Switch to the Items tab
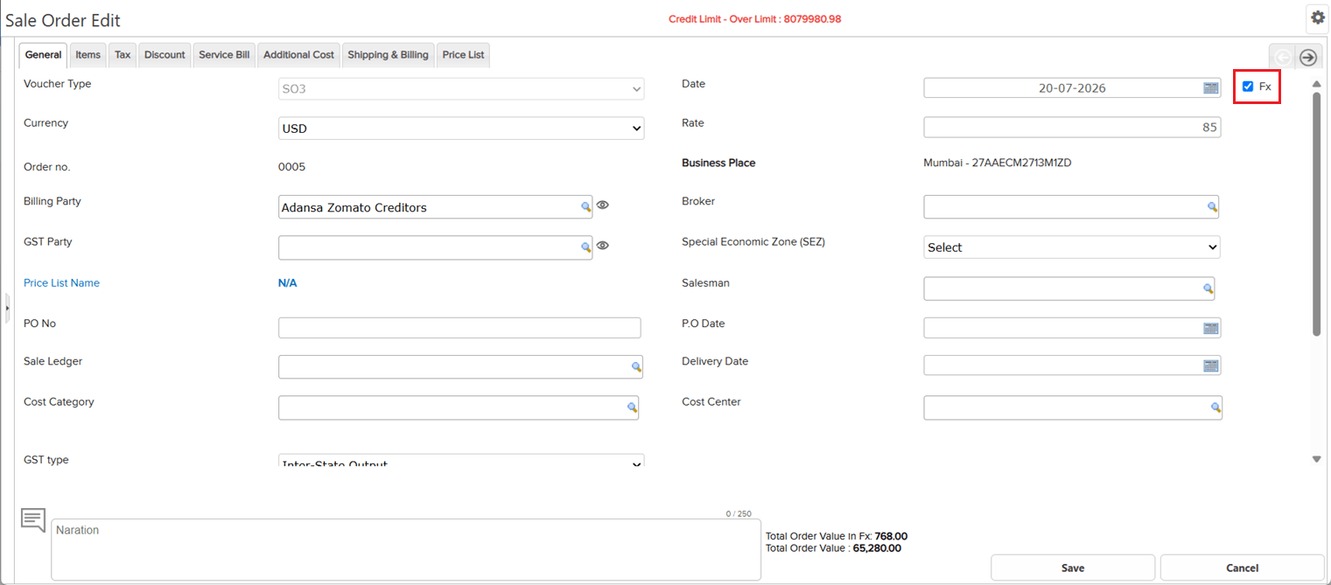Viewport: 1331px width, 585px height. click(88, 55)
